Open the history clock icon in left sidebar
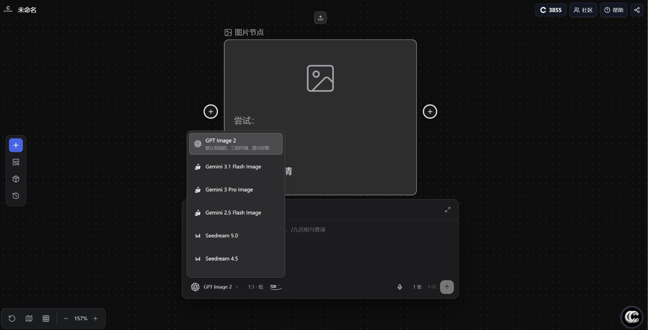The image size is (648, 330). point(16,196)
